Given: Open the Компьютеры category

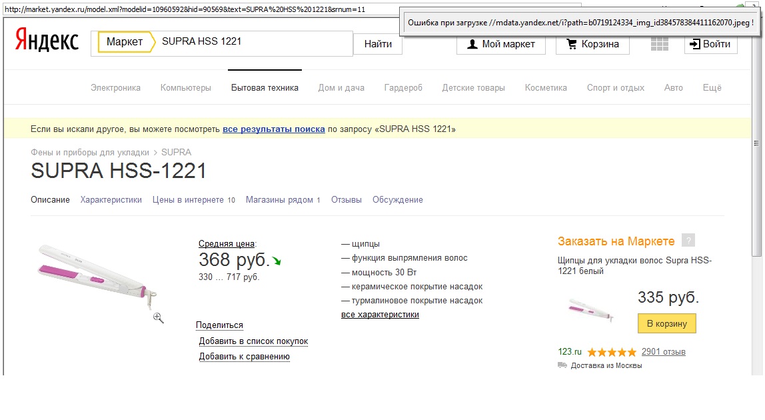Looking at the screenshot, I should click(186, 88).
